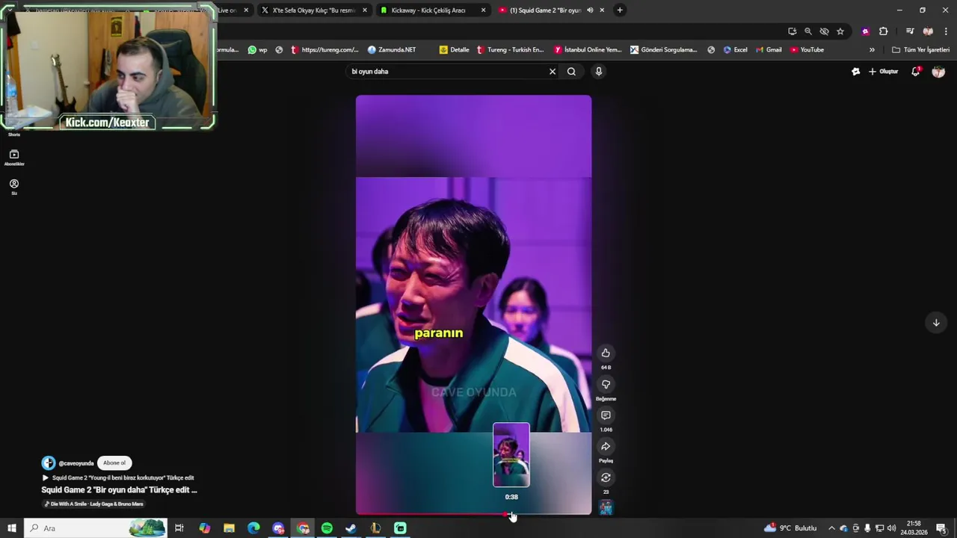957x538 pixels.
Task: Open the Windows Start menu
Action: pos(12,528)
